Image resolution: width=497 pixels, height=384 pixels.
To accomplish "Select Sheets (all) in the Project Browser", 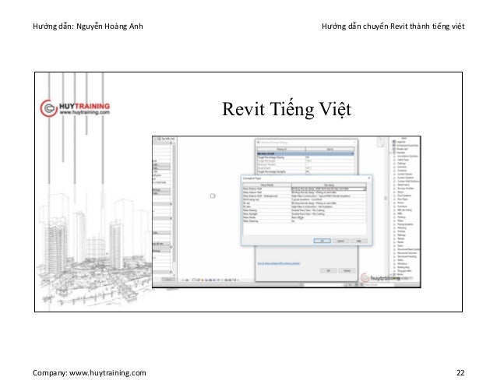I will (x=402, y=149).
